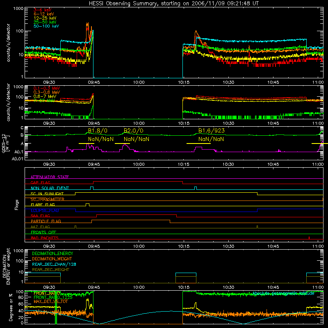Screen dimensions: 328x328
Task: Click NaN/NaN text below the B1.6/923 label
Action: [211, 139]
